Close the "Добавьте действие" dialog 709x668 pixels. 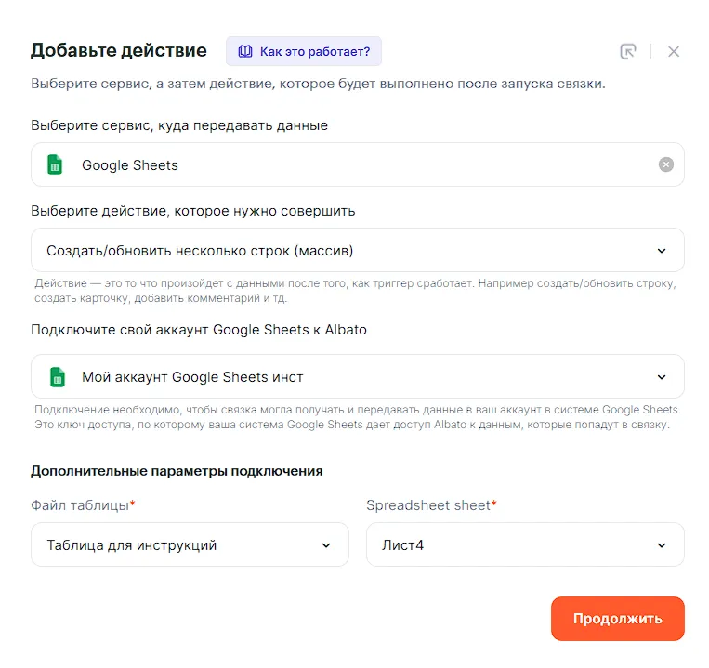tap(674, 52)
